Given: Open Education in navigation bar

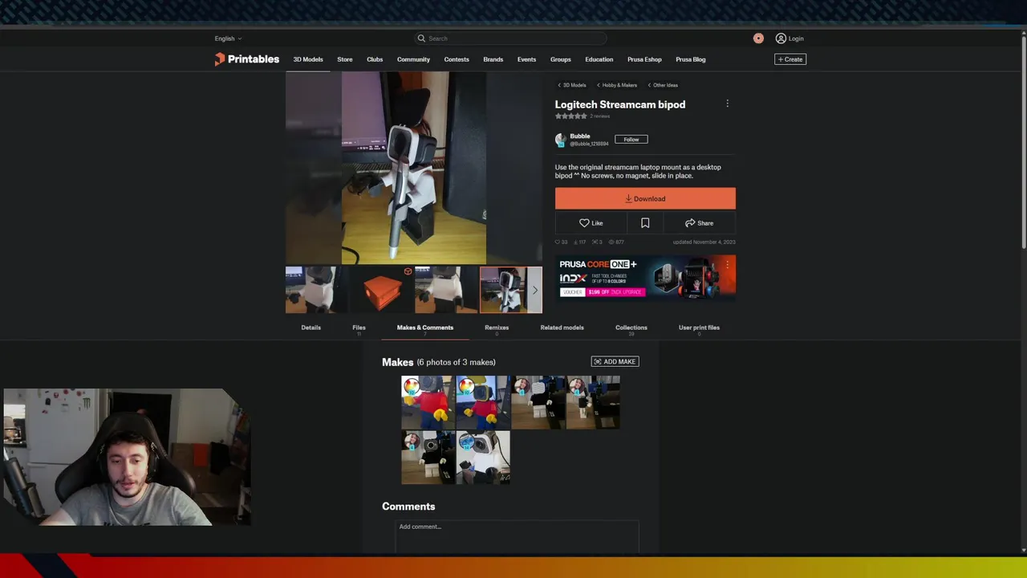Looking at the screenshot, I should pos(599,59).
